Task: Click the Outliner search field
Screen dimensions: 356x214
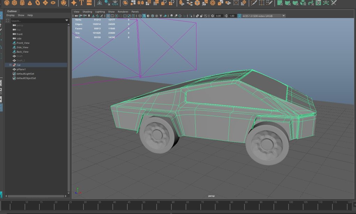Action: click(x=38, y=20)
